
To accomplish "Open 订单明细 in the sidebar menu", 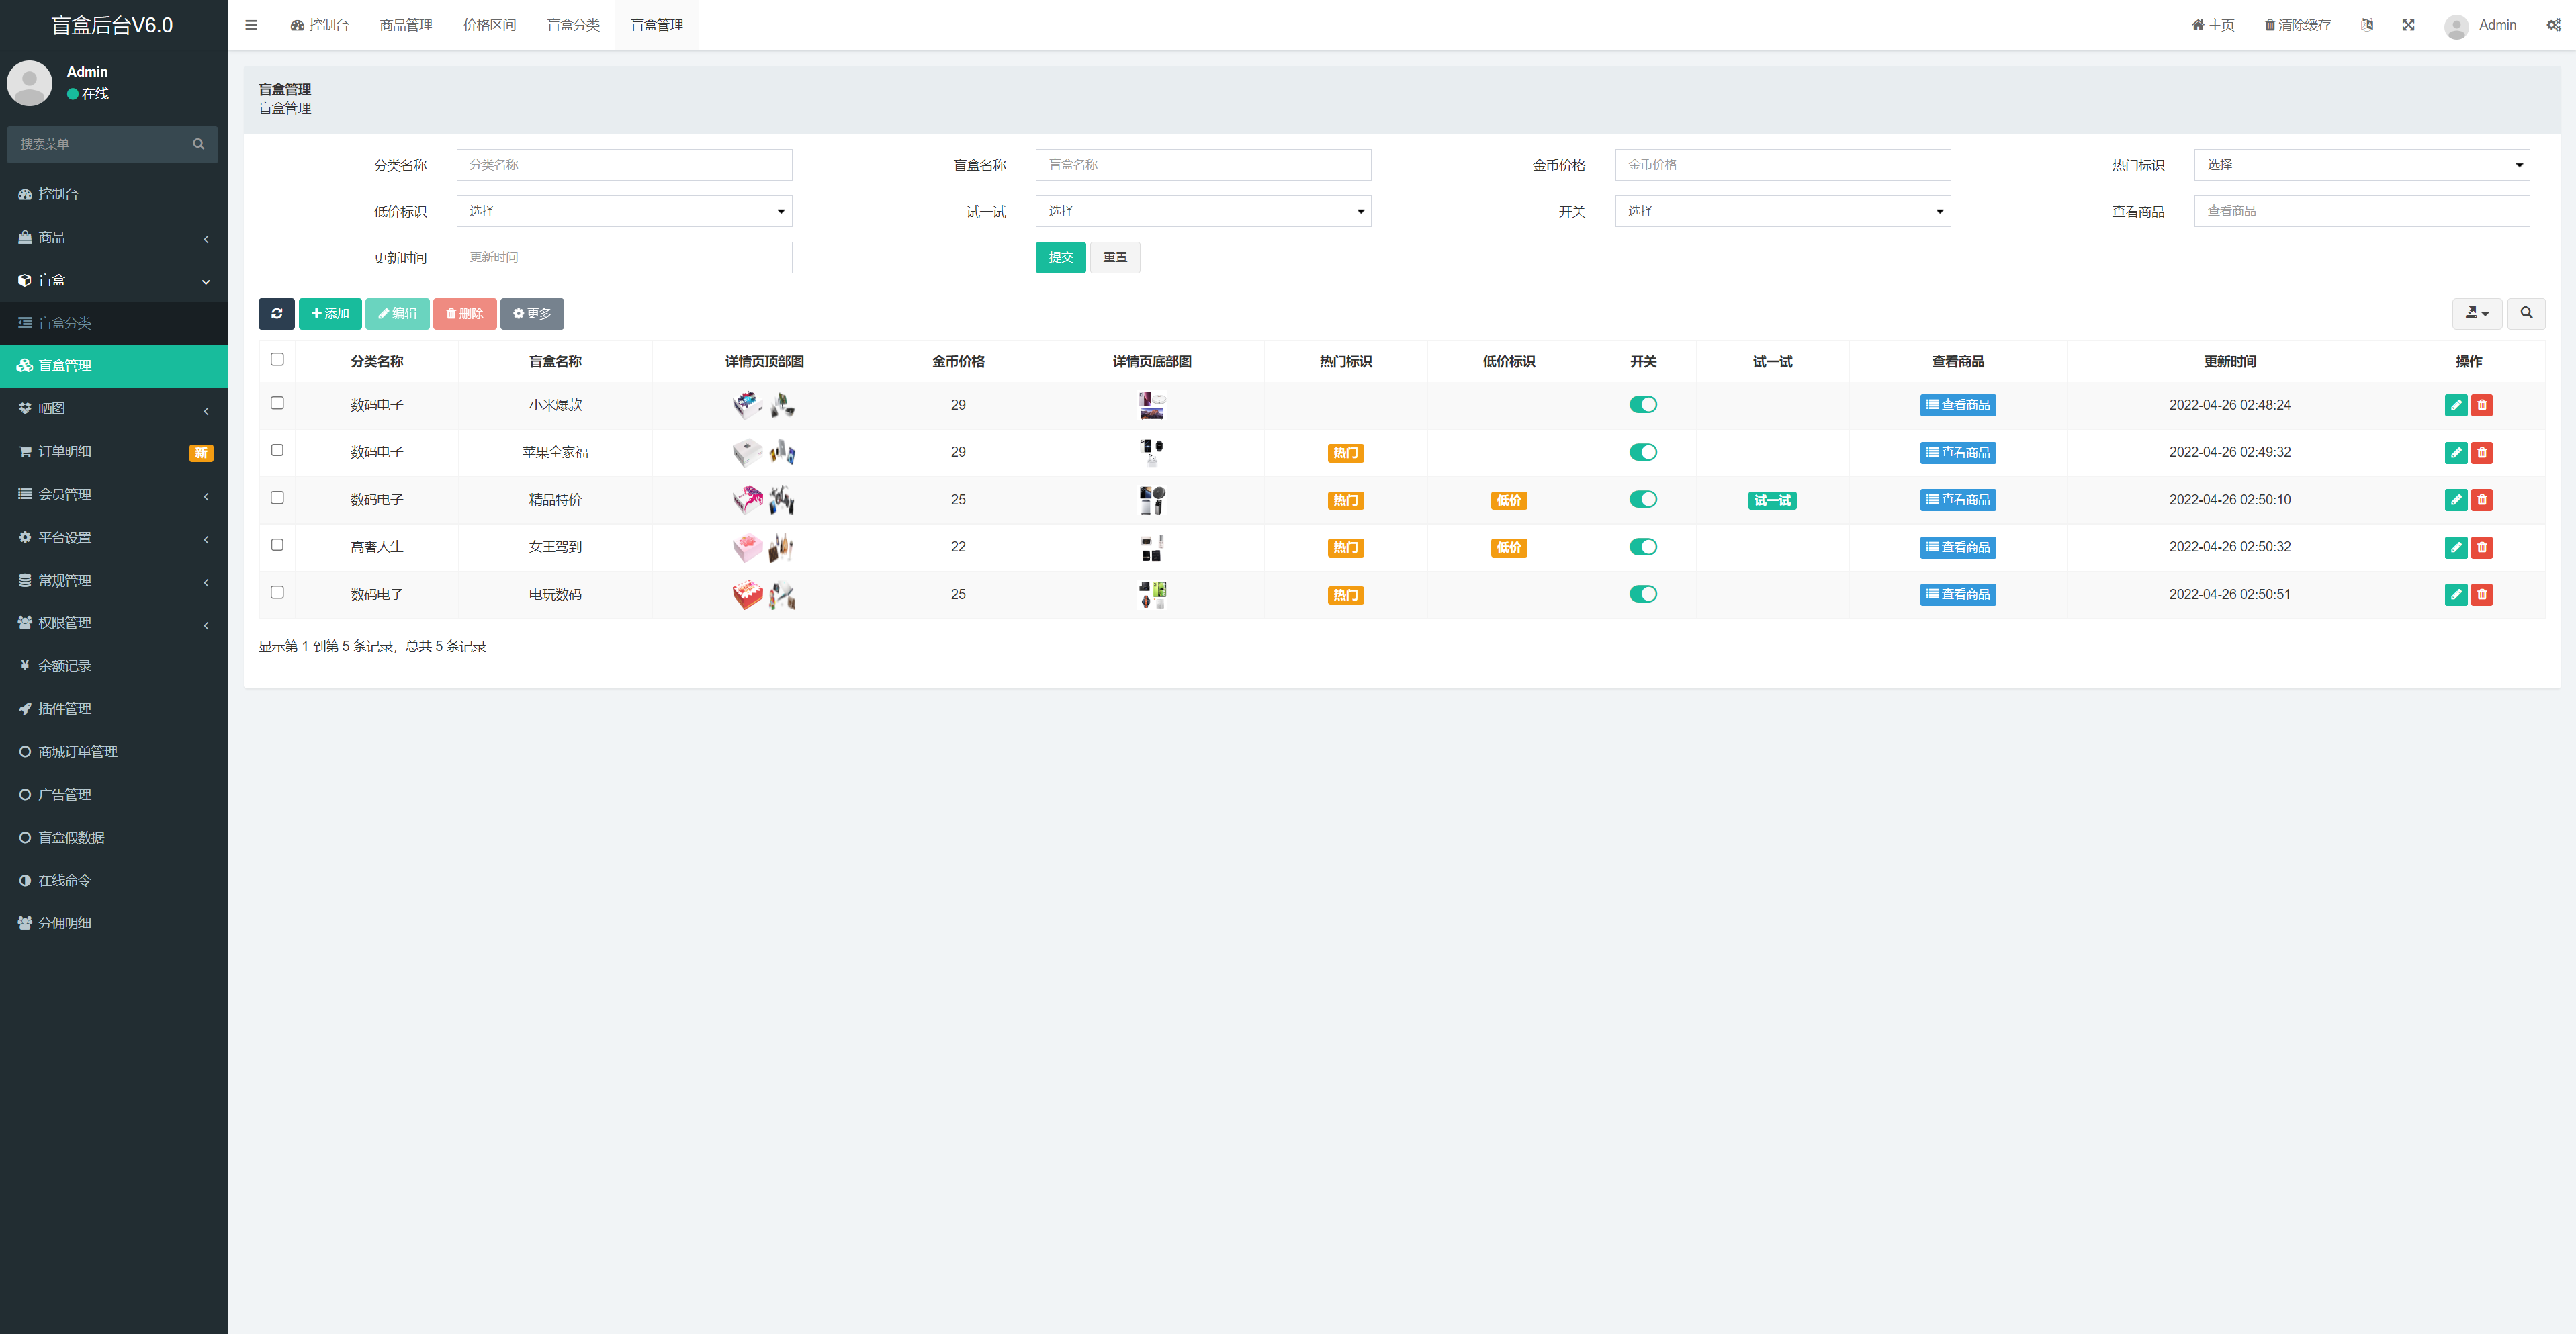I will click(x=65, y=452).
